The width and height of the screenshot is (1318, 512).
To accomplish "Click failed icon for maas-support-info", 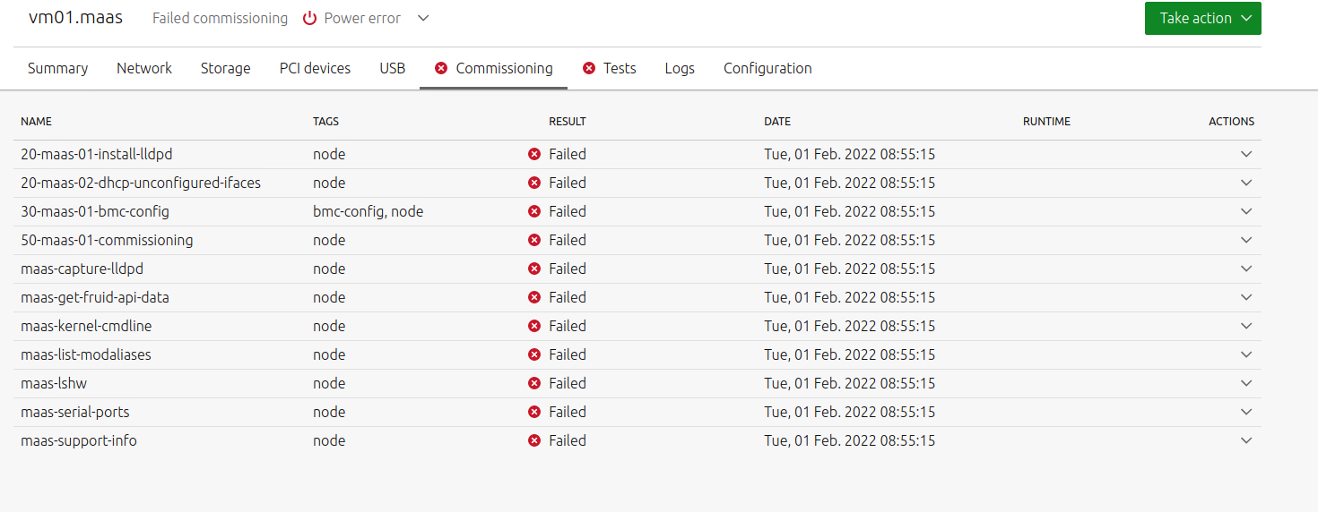I will (534, 440).
